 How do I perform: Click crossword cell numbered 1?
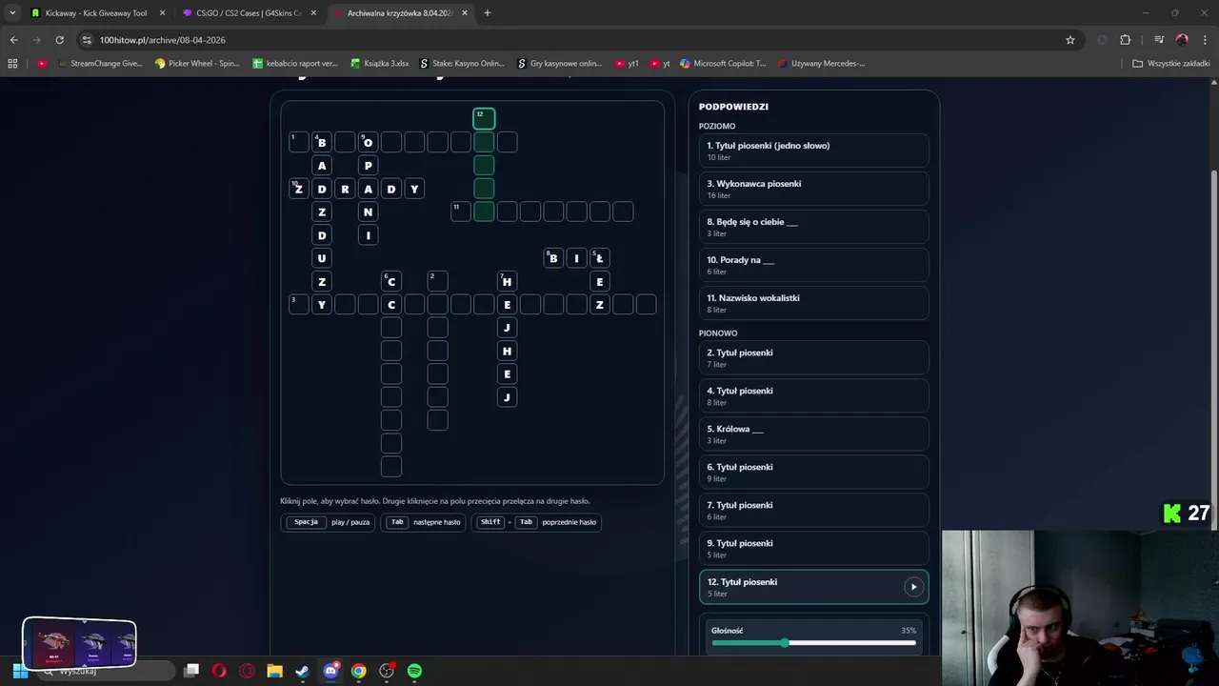click(x=299, y=142)
